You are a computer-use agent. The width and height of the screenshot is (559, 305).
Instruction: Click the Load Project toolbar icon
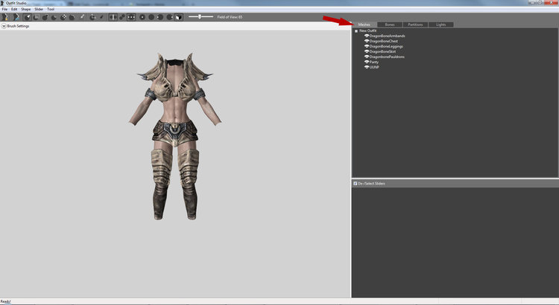pyautogui.click(x=16, y=17)
